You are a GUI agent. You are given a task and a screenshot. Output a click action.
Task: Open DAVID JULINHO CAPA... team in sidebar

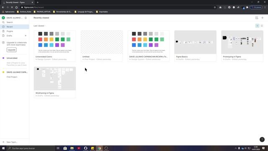(x=17, y=72)
